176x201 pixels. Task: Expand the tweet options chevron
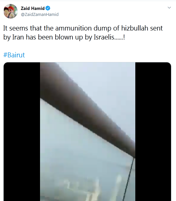point(169,8)
